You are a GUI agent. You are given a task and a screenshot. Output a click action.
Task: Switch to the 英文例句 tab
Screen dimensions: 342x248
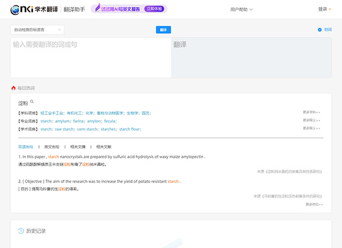coord(52,146)
